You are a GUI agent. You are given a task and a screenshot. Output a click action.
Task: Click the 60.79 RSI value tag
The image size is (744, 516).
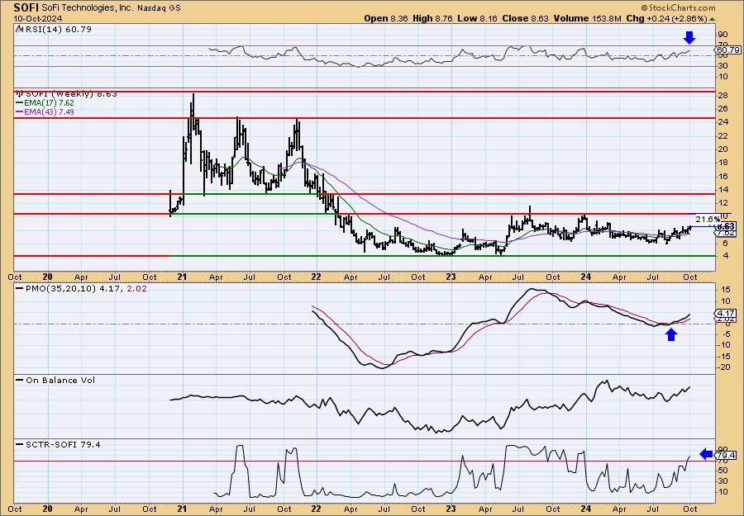727,50
